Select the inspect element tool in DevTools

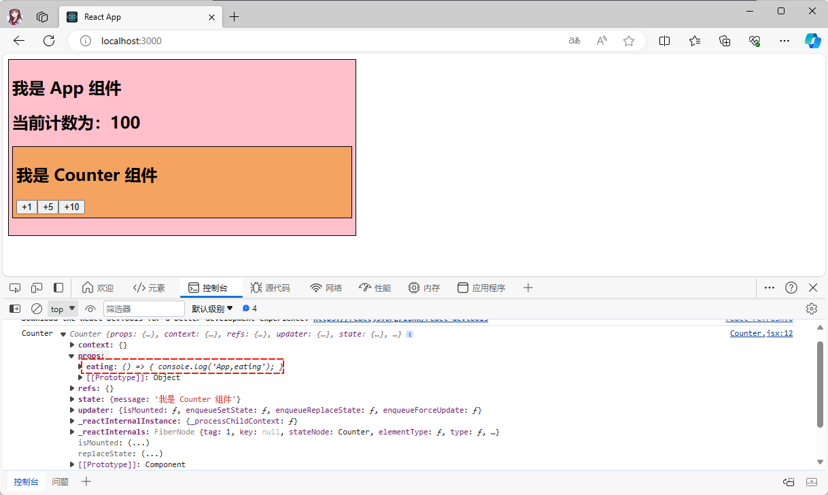coord(15,288)
